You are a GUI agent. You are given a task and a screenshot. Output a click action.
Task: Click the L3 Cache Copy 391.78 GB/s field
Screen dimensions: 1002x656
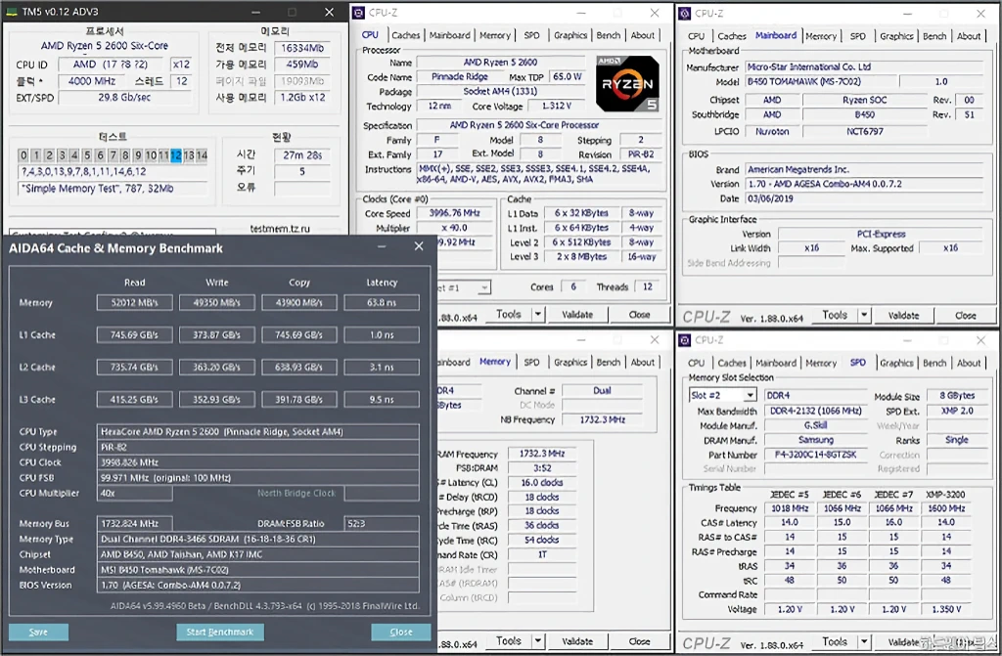point(299,399)
